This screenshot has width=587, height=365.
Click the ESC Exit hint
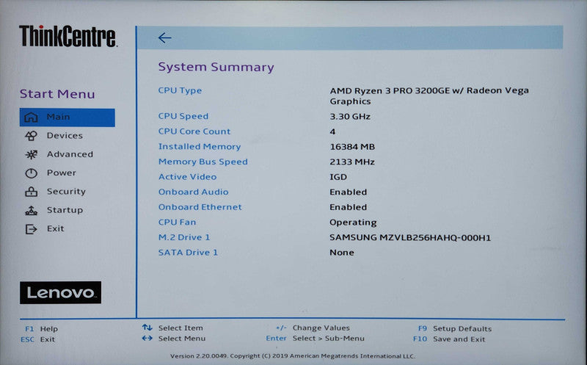click(38, 339)
